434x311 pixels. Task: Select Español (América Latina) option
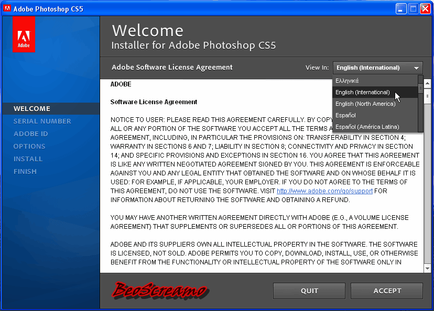pyautogui.click(x=375, y=127)
